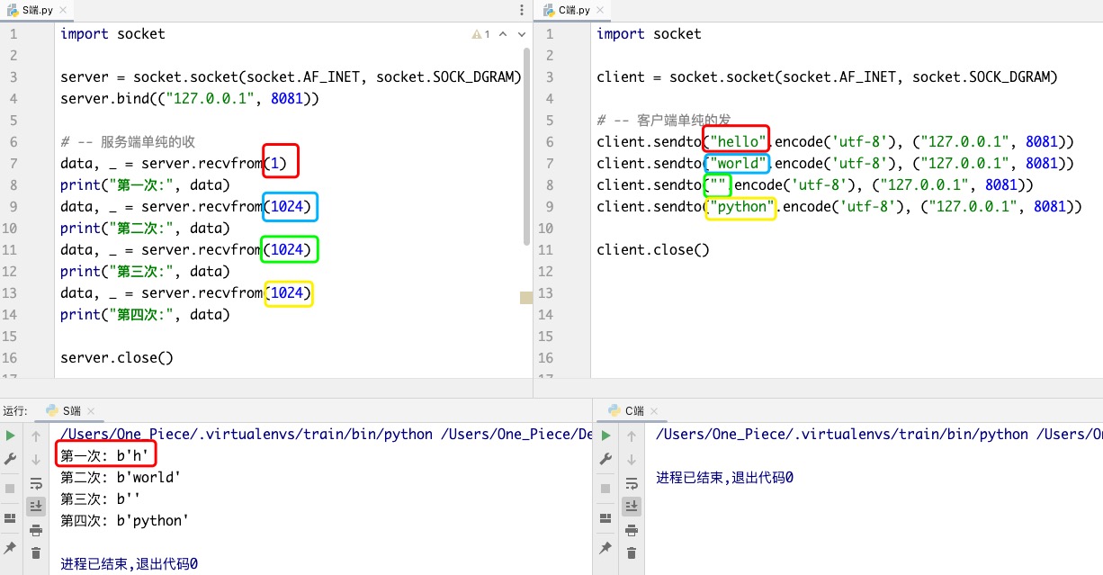This screenshot has height=575, width=1103.
Task: Click the tan warning stripe marker
Action: (526, 297)
